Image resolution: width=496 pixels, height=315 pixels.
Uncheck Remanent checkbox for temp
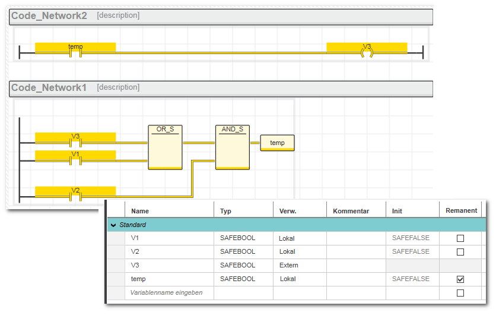click(460, 279)
